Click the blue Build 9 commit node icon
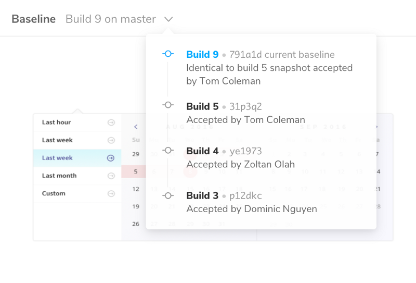This screenshot has width=416, height=283. (x=167, y=54)
